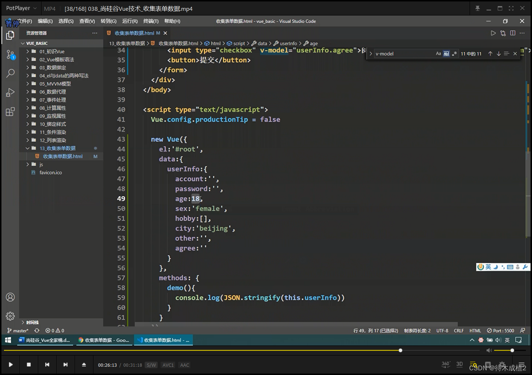Toggle 3D mode in PotPlayer
532x375 pixels.
pyautogui.click(x=460, y=365)
